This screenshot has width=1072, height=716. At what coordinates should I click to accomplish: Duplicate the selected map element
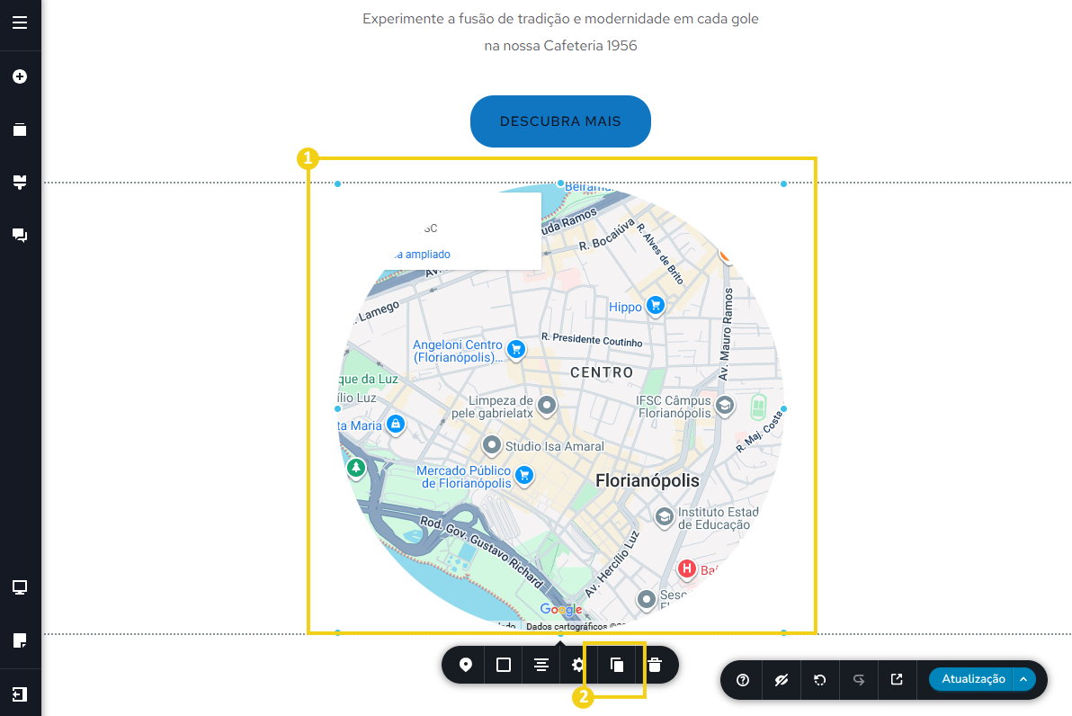pos(617,665)
